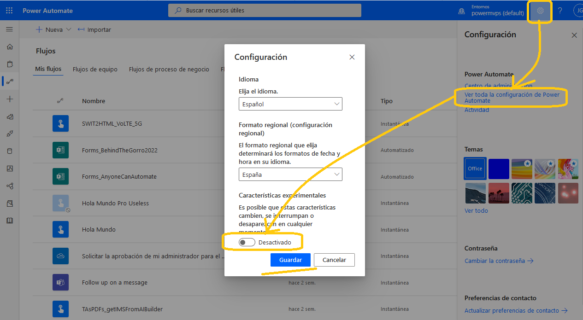583x320 pixels.
Task: Click the Follow up on a message Teams icon
Action: coord(60,282)
